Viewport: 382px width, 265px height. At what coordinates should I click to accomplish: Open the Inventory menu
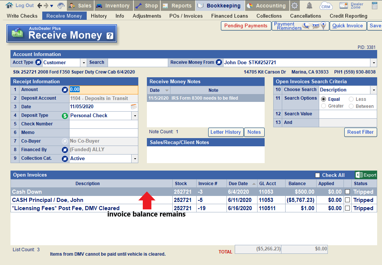pyautogui.click(x=113, y=6)
